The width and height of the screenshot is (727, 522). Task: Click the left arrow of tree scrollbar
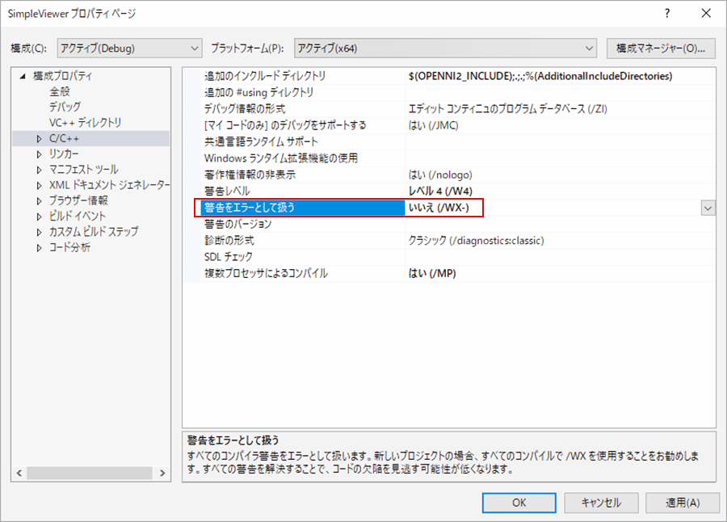[x=19, y=474]
